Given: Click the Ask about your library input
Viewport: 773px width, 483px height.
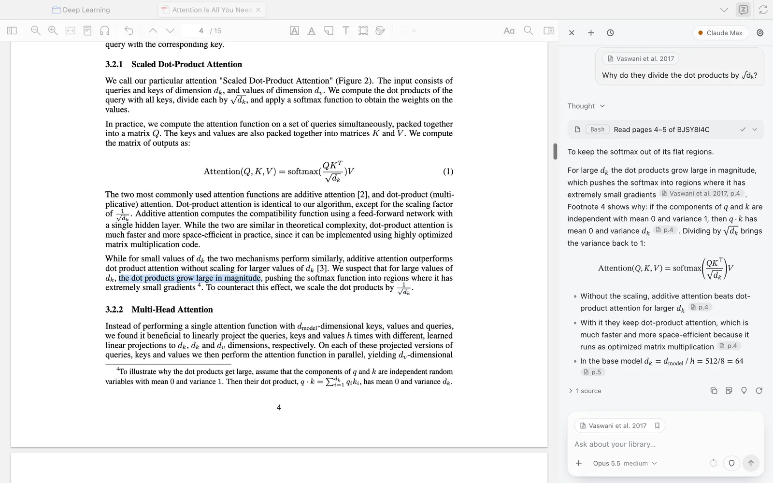Looking at the screenshot, I should pos(666,444).
